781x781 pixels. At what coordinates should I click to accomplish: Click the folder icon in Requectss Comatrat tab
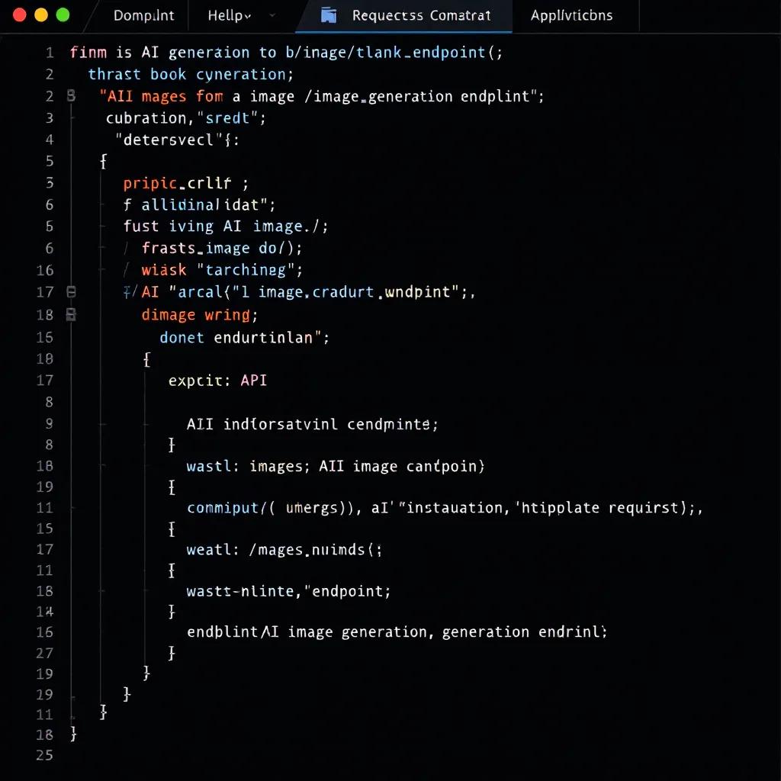pyautogui.click(x=328, y=15)
